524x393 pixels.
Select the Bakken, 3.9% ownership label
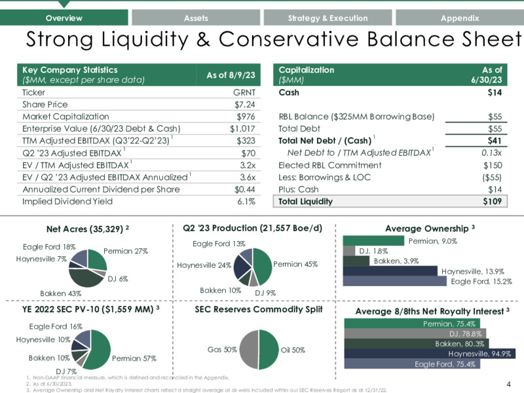click(x=396, y=261)
